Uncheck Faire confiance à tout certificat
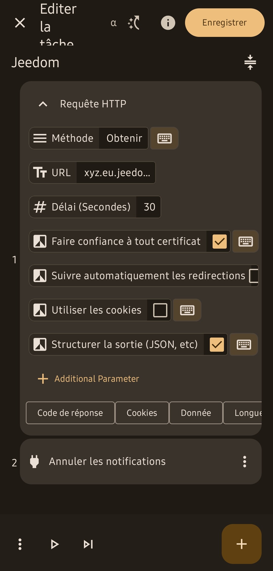 click(219, 241)
